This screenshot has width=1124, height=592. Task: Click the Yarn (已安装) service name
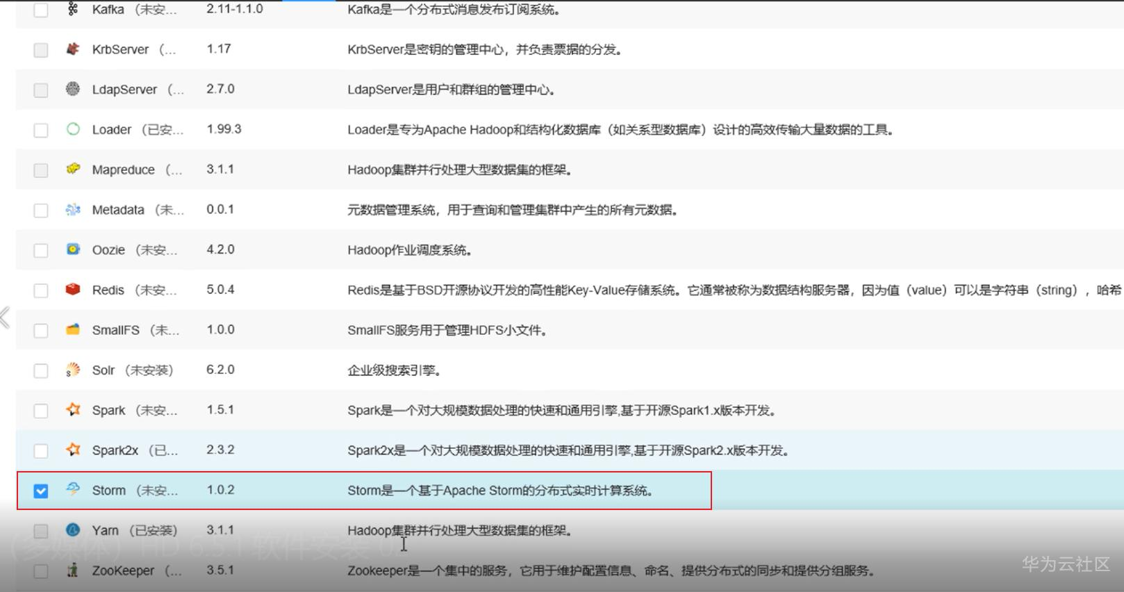coord(135,531)
